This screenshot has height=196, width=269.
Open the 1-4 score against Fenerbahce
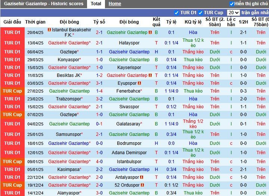[99, 91]
